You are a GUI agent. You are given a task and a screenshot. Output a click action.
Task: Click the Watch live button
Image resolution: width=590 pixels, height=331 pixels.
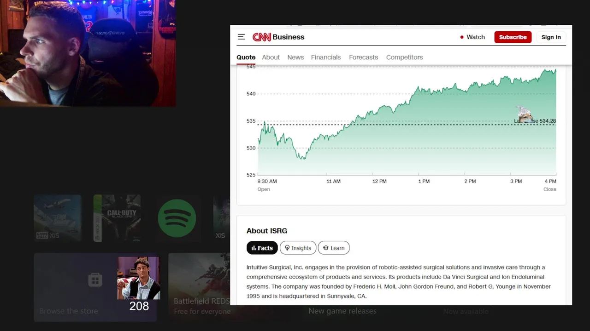472,37
